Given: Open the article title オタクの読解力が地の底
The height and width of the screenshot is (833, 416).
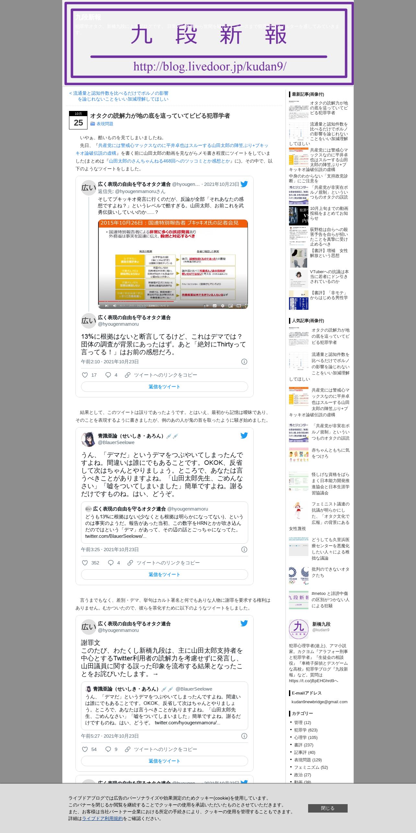Looking at the screenshot, I should (160, 116).
